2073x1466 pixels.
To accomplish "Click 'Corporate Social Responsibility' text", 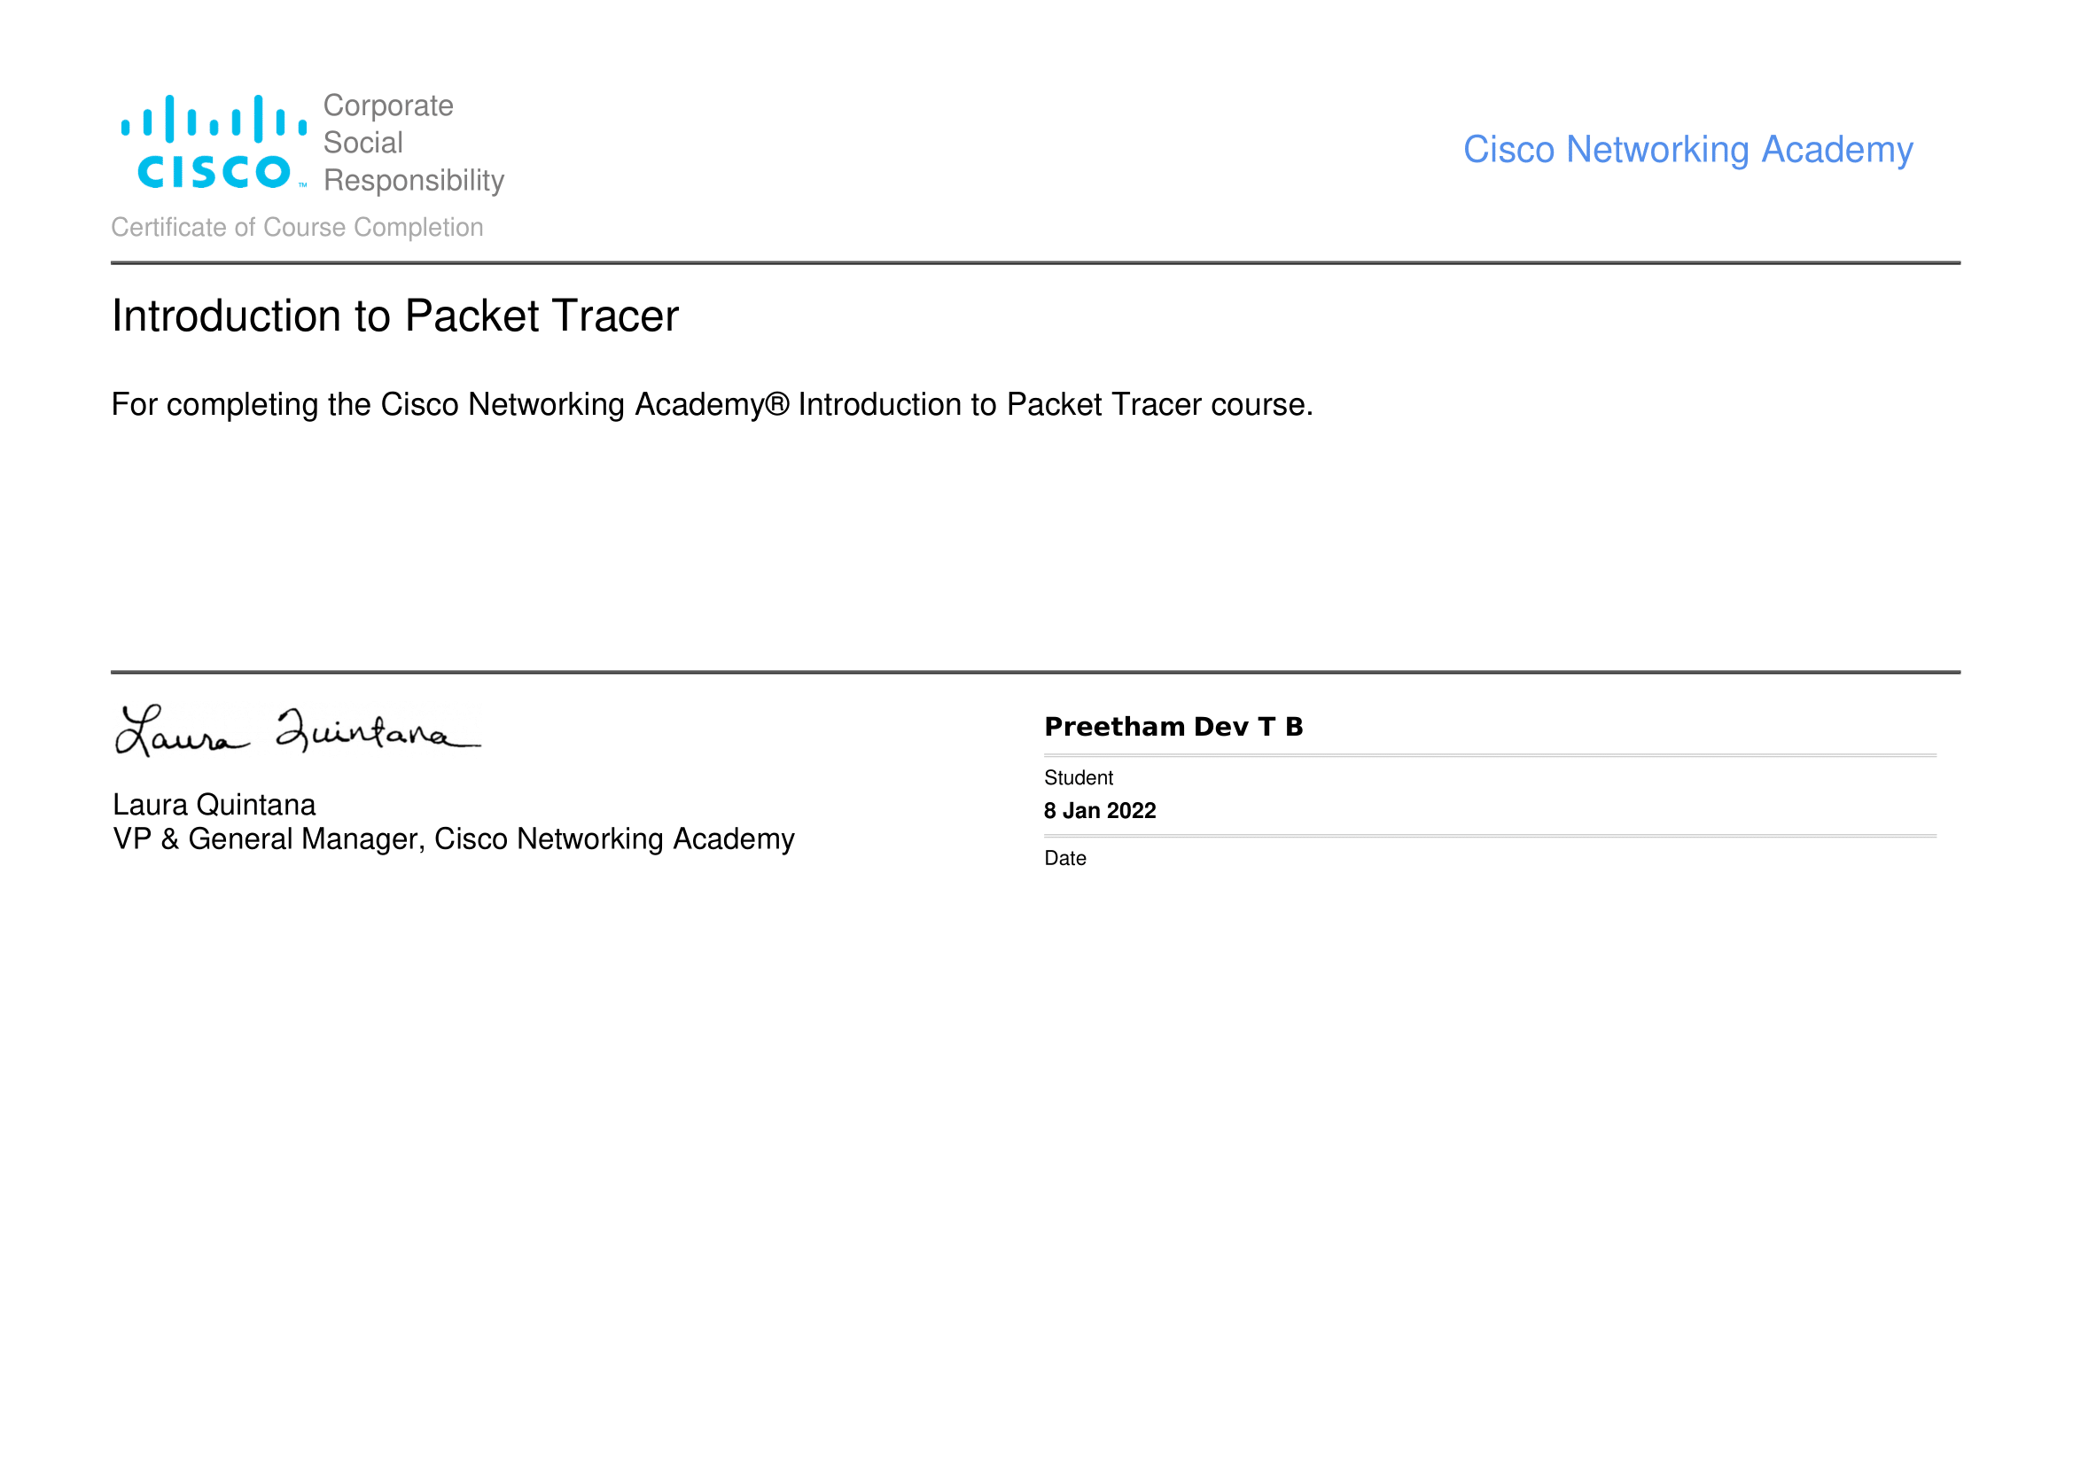I will tap(414, 143).
